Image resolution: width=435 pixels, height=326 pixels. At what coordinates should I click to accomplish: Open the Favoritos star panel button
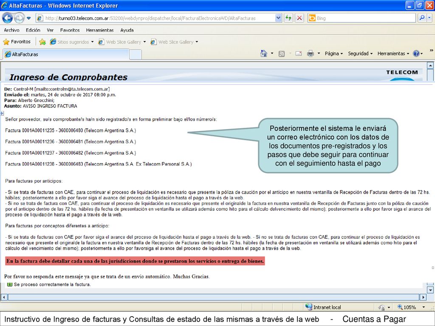point(17,42)
